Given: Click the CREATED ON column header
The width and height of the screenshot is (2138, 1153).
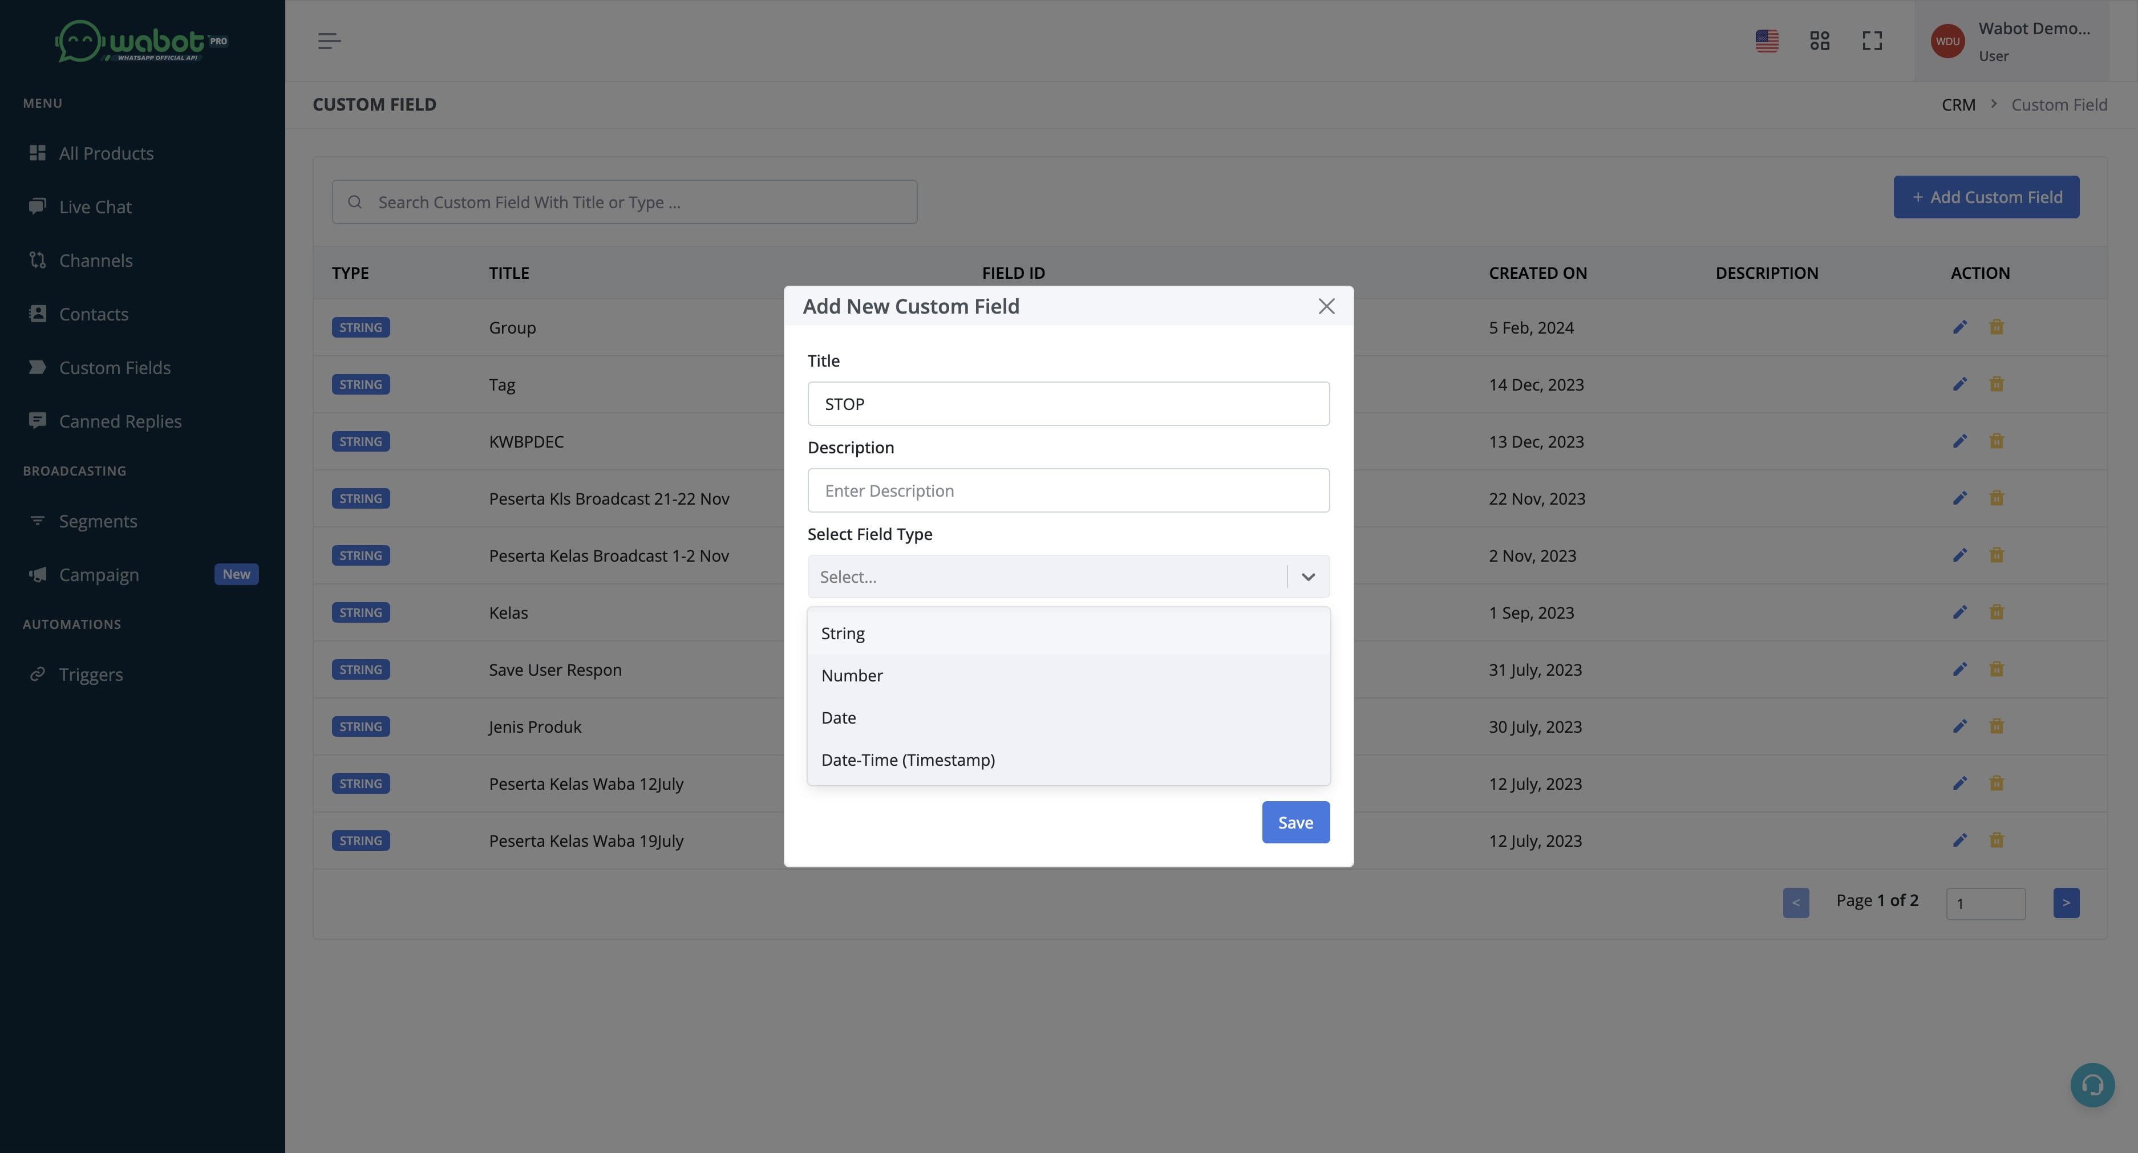Looking at the screenshot, I should tap(1537, 273).
